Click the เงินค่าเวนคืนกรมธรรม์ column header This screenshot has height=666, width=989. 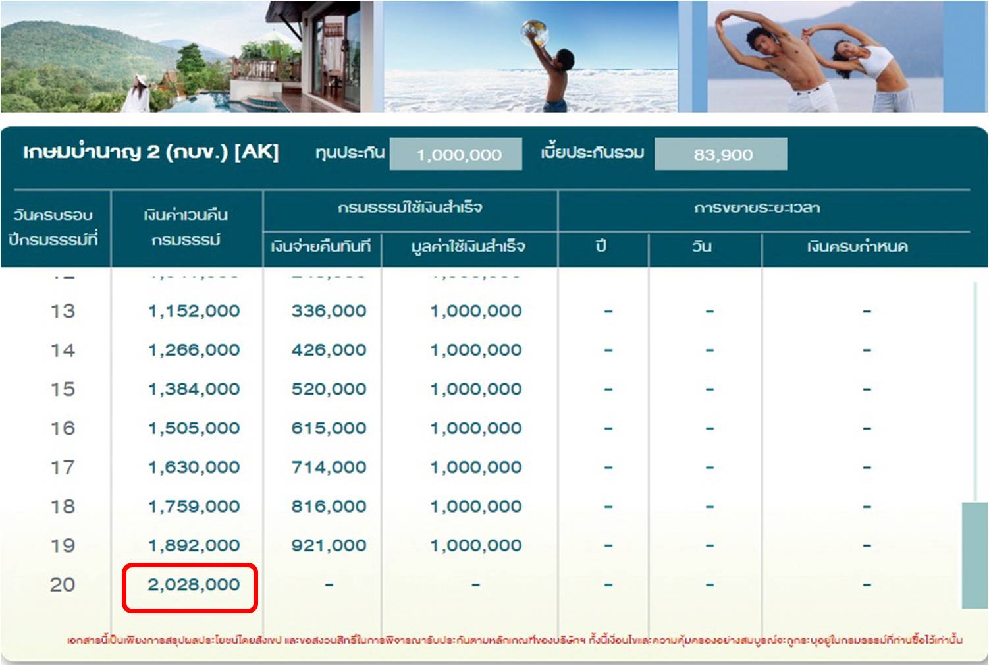click(x=186, y=227)
